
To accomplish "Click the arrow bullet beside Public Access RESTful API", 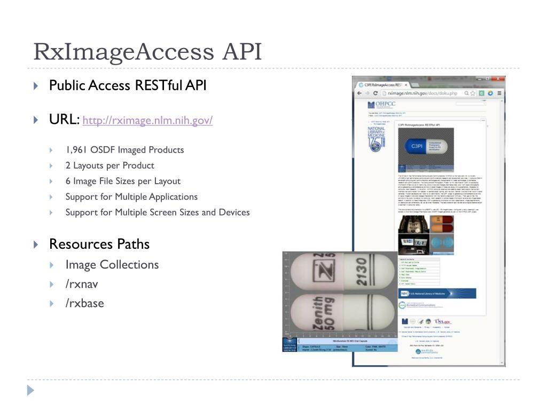I will [36, 86].
